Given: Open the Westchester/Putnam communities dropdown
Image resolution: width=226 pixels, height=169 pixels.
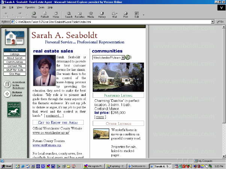Looking at the screenshot, I should click(x=108, y=58).
